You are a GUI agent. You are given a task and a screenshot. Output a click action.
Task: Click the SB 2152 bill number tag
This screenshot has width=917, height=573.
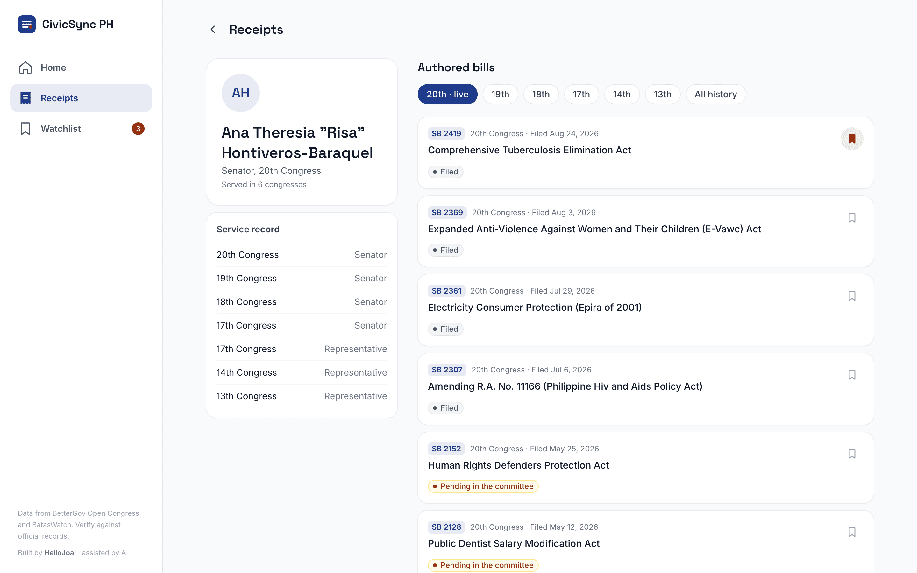446,449
